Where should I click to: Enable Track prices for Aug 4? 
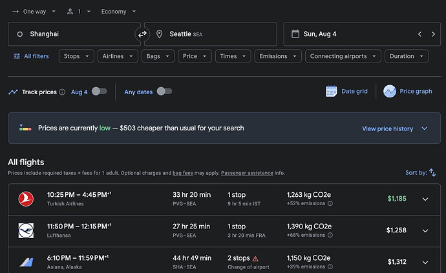point(98,92)
